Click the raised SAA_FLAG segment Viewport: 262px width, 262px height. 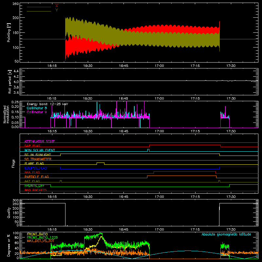coord(185,171)
